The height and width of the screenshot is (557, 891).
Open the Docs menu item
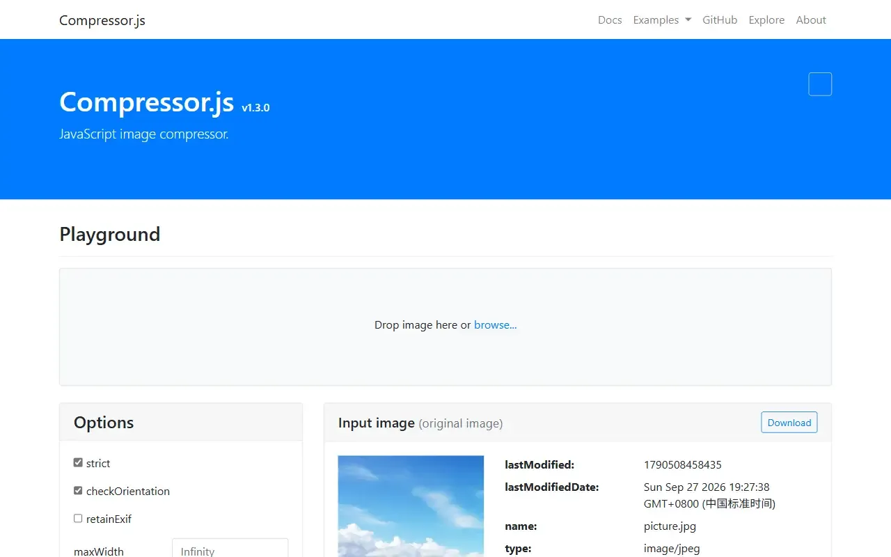point(610,20)
